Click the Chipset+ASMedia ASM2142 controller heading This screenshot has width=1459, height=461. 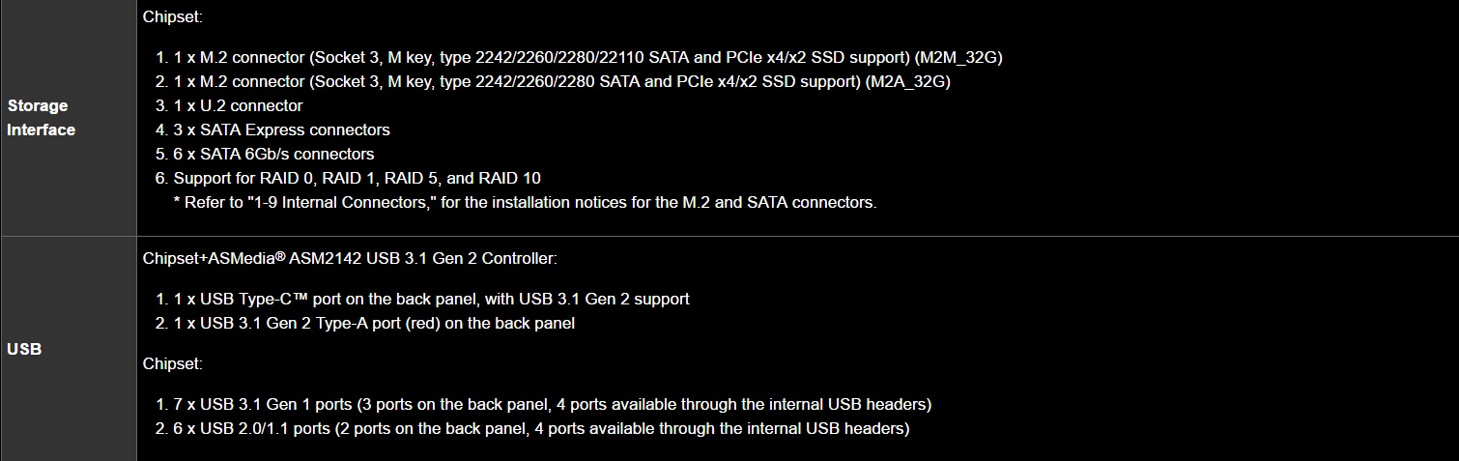click(x=350, y=259)
